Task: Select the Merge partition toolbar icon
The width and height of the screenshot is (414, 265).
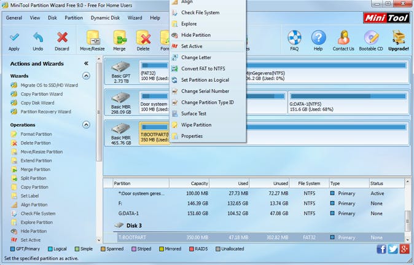Action: point(120,38)
